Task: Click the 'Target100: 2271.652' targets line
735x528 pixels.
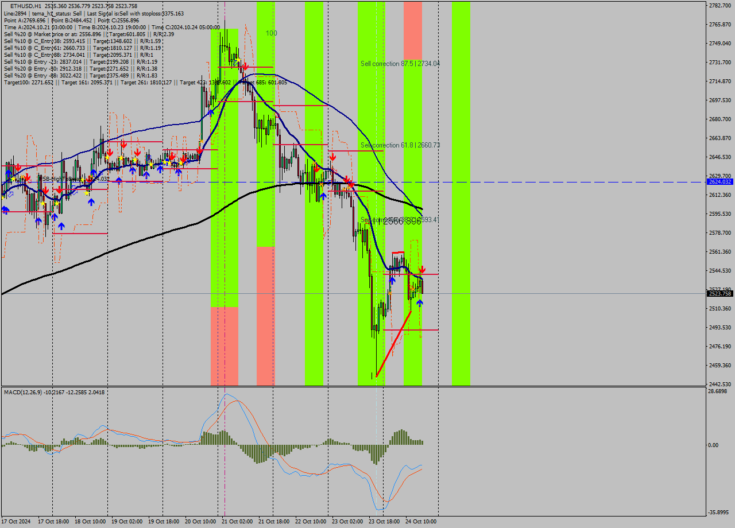Action: pyautogui.click(x=145, y=82)
